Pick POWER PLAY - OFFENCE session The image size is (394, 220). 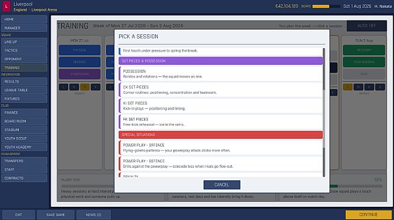click(220, 148)
